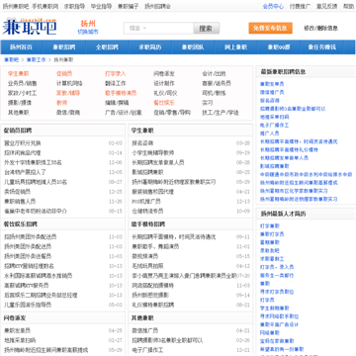Open the 其他兼职 category link

click(x=19, y=113)
